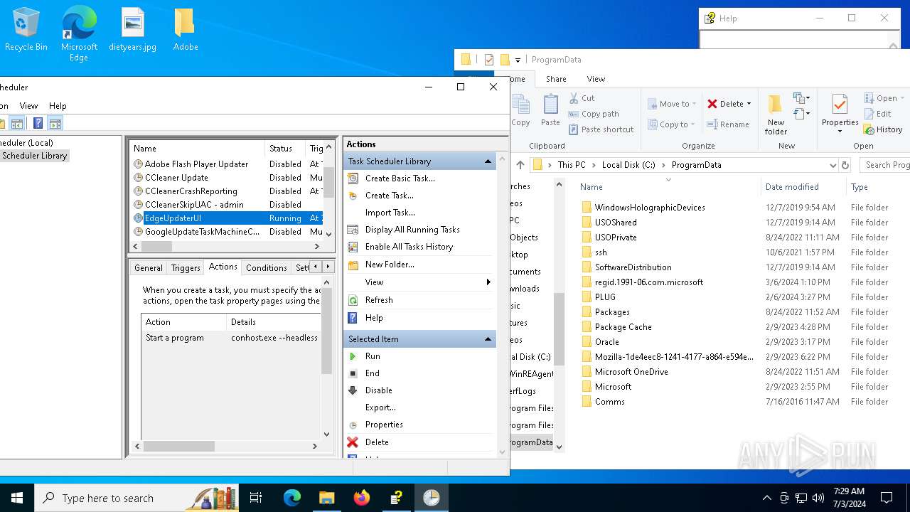Screen dimensions: 910x512
Task: Expand the View submenu arrow
Action: 488,282
